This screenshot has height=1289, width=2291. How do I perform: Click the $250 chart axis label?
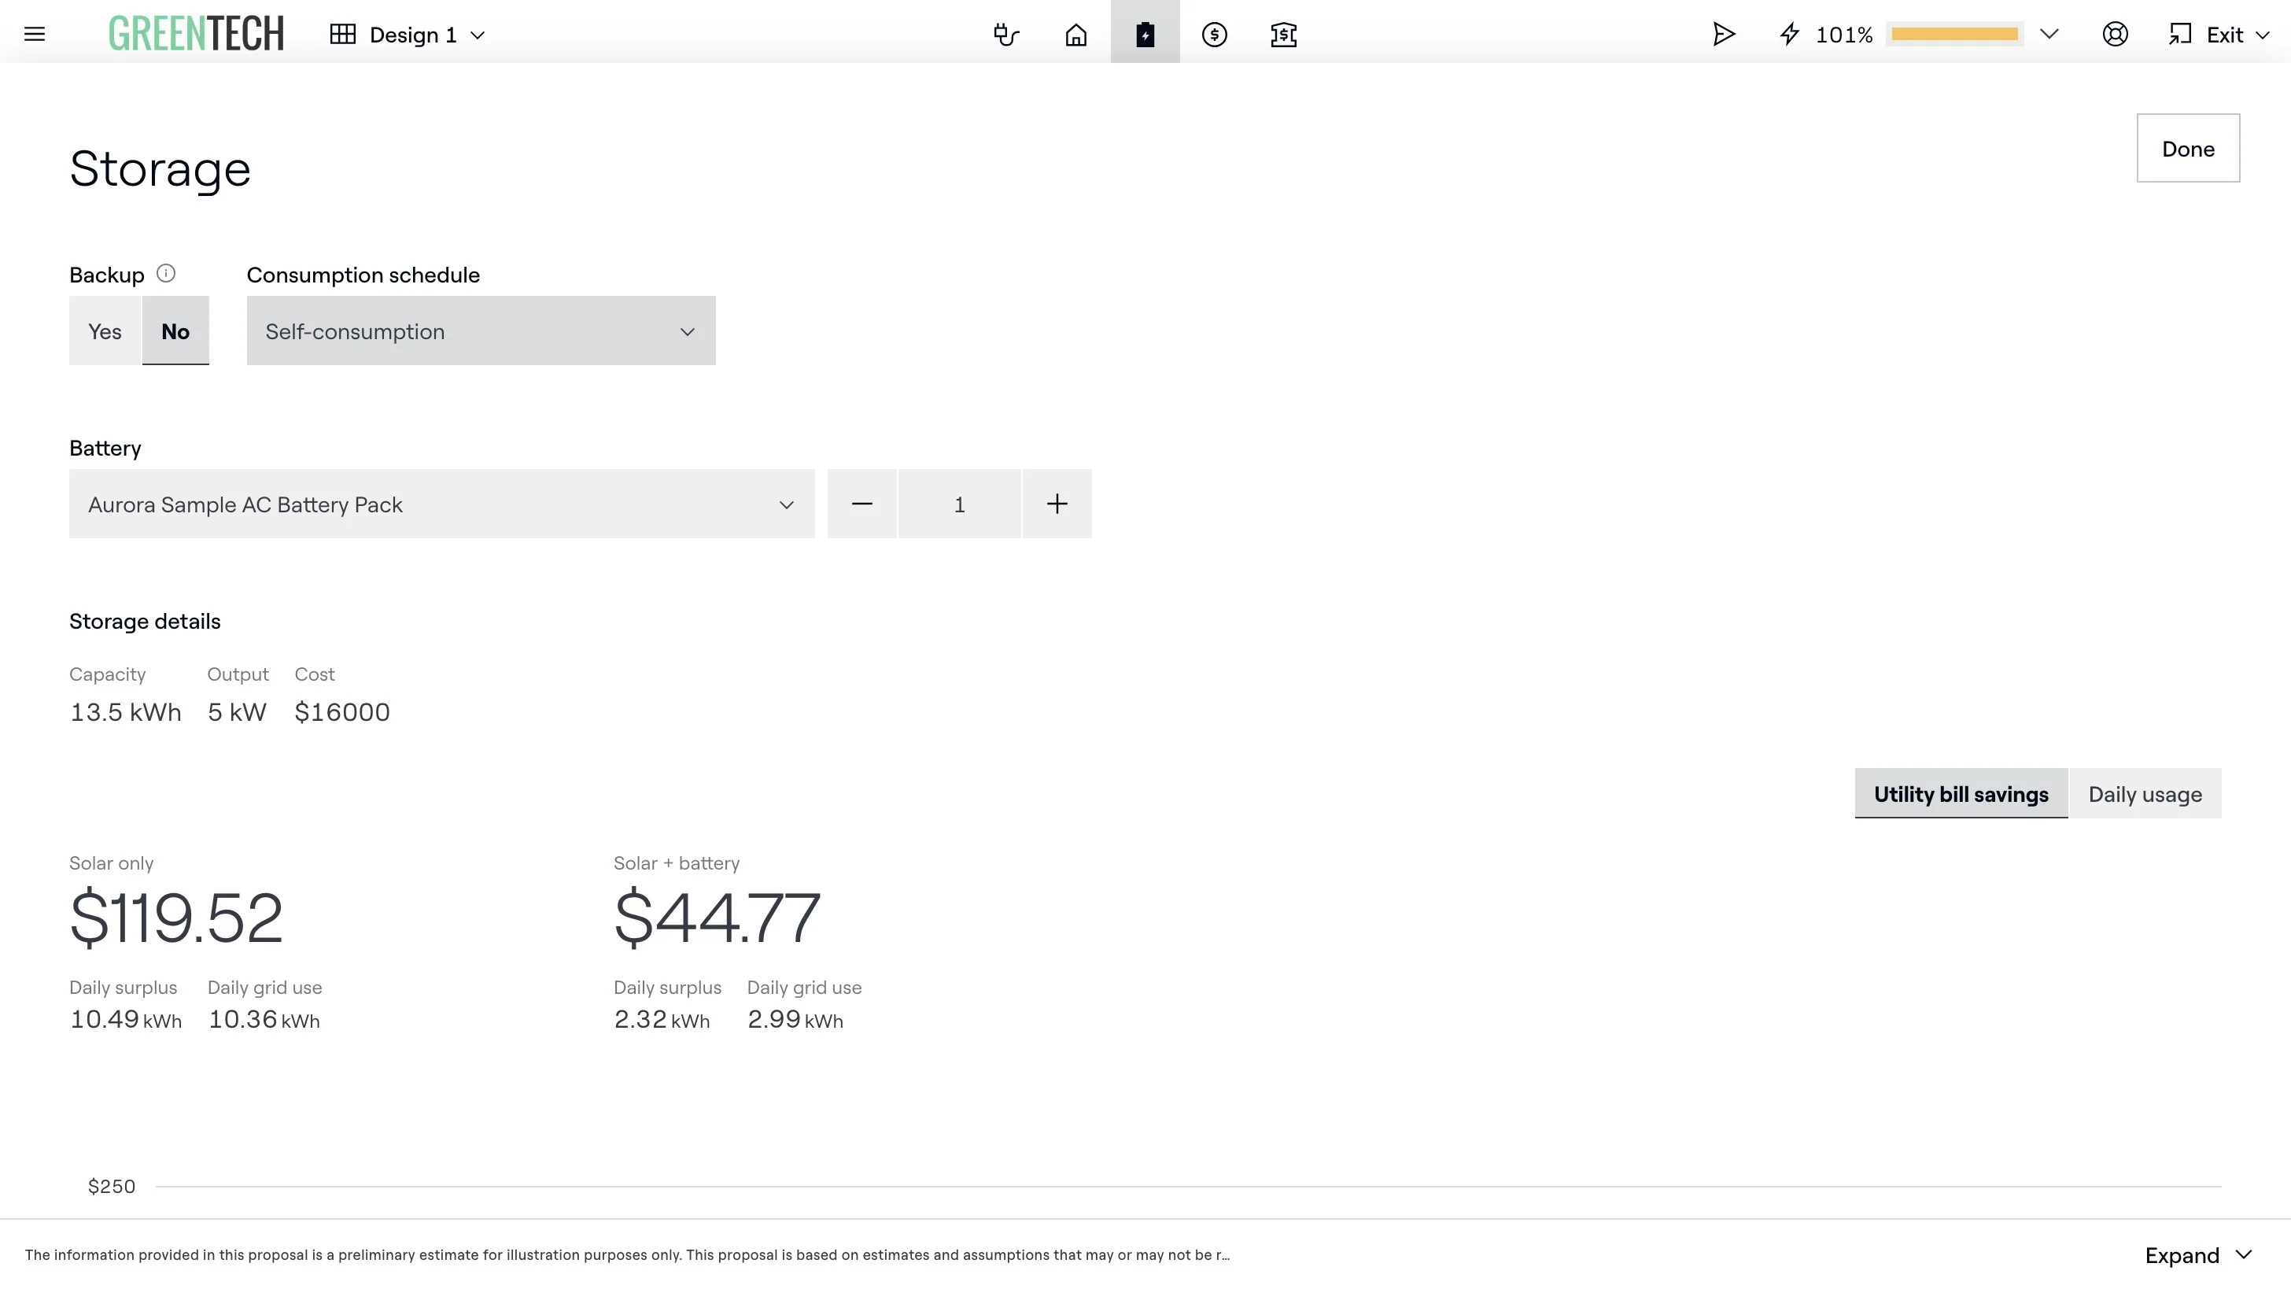tap(112, 1187)
